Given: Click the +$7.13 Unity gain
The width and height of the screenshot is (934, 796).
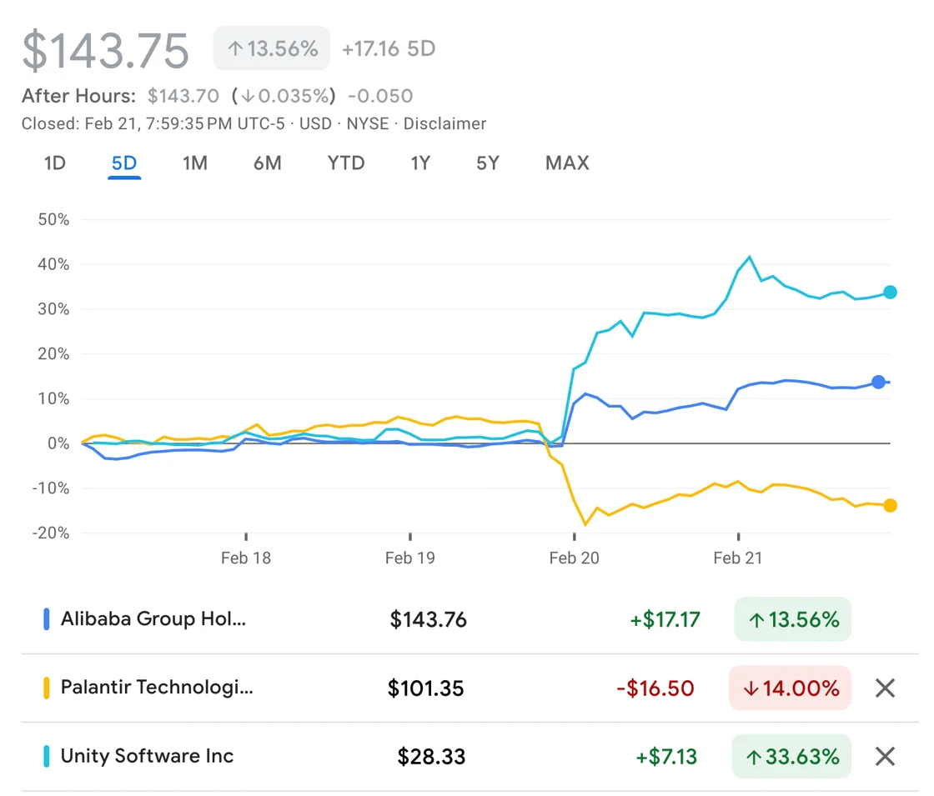Looking at the screenshot, I should (x=666, y=756).
